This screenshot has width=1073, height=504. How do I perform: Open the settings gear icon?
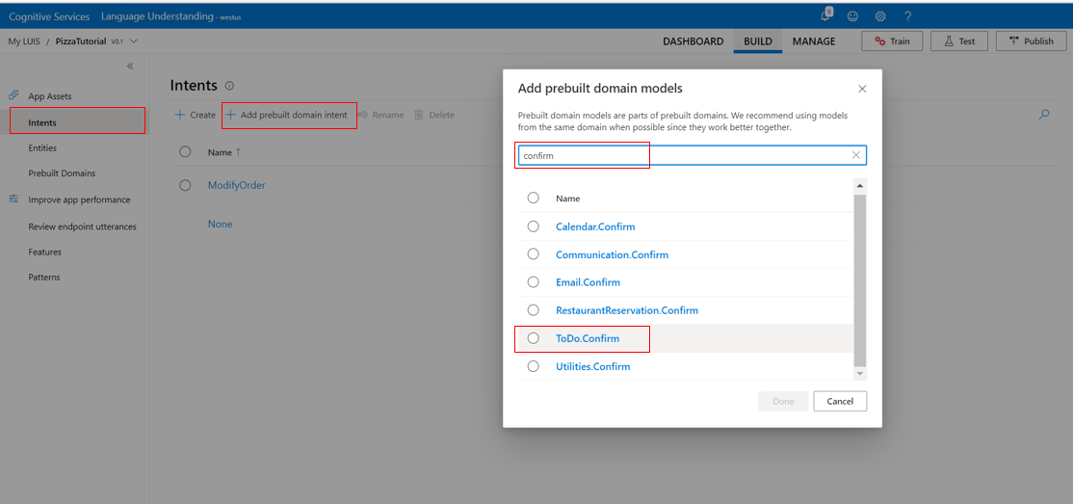pos(880,16)
